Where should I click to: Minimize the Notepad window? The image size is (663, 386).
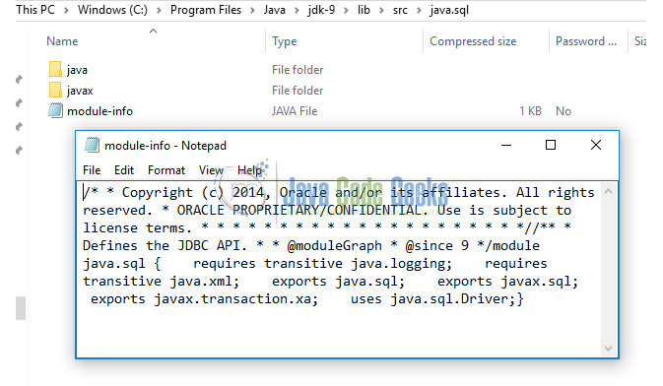coord(506,145)
